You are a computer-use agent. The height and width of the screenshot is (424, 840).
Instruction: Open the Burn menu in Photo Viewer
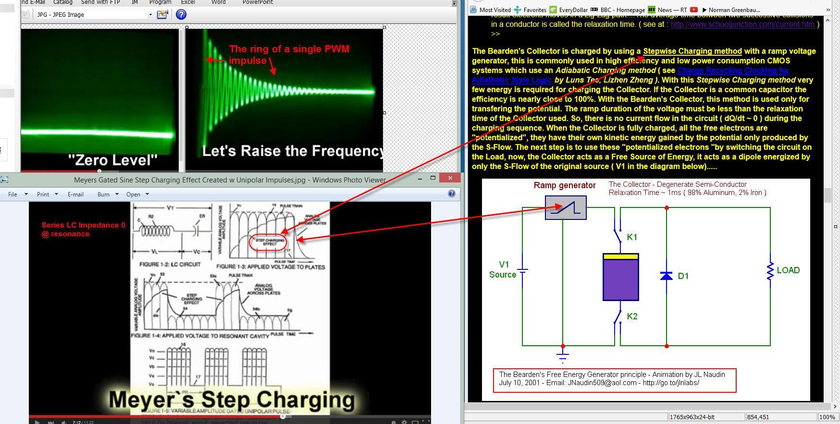103,194
